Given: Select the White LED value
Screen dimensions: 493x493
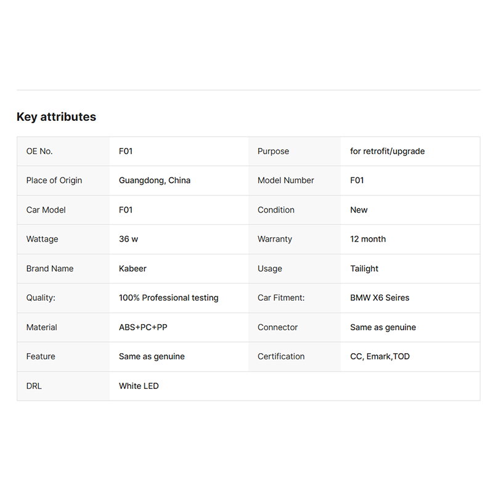Looking at the screenshot, I should [x=139, y=386].
